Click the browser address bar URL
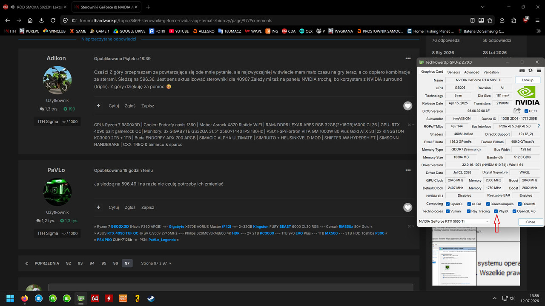This screenshot has height=306, width=545. pyautogui.click(x=176, y=20)
